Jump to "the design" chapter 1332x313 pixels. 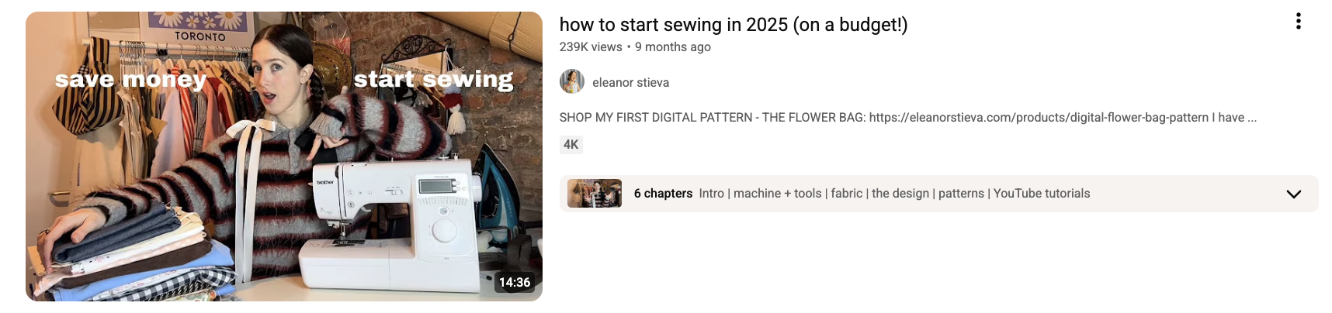pos(900,194)
